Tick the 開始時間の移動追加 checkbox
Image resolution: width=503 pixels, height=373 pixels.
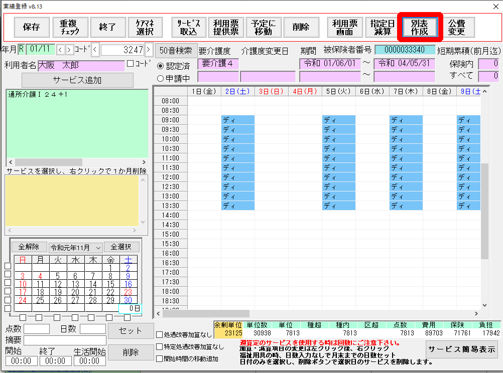click(160, 358)
